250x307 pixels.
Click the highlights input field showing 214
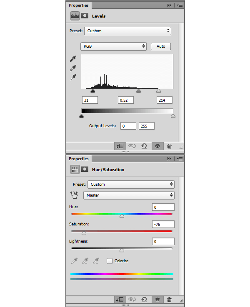[165, 100]
